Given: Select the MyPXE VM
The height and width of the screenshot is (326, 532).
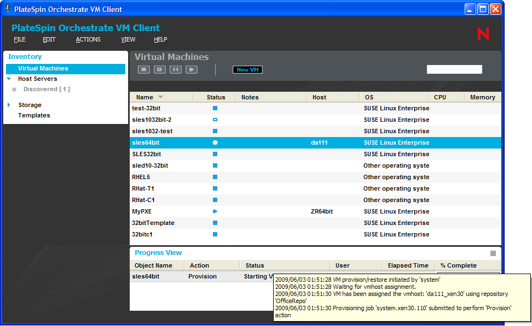Looking at the screenshot, I should coord(142,212).
